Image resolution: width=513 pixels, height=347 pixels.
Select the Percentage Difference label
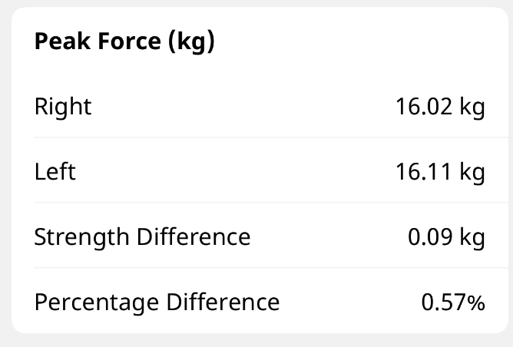click(157, 302)
